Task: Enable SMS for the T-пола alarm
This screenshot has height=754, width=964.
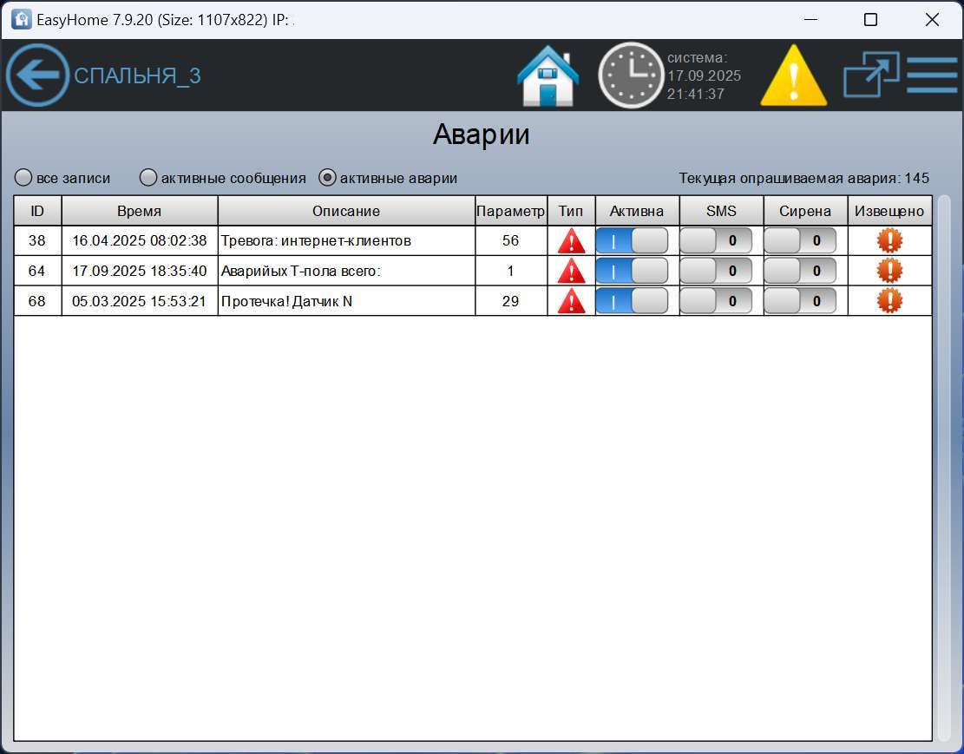Action: coord(715,271)
